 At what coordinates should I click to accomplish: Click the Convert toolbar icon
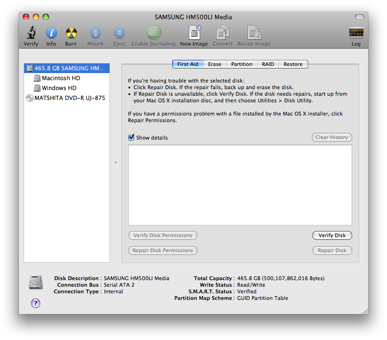[x=223, y=32]
